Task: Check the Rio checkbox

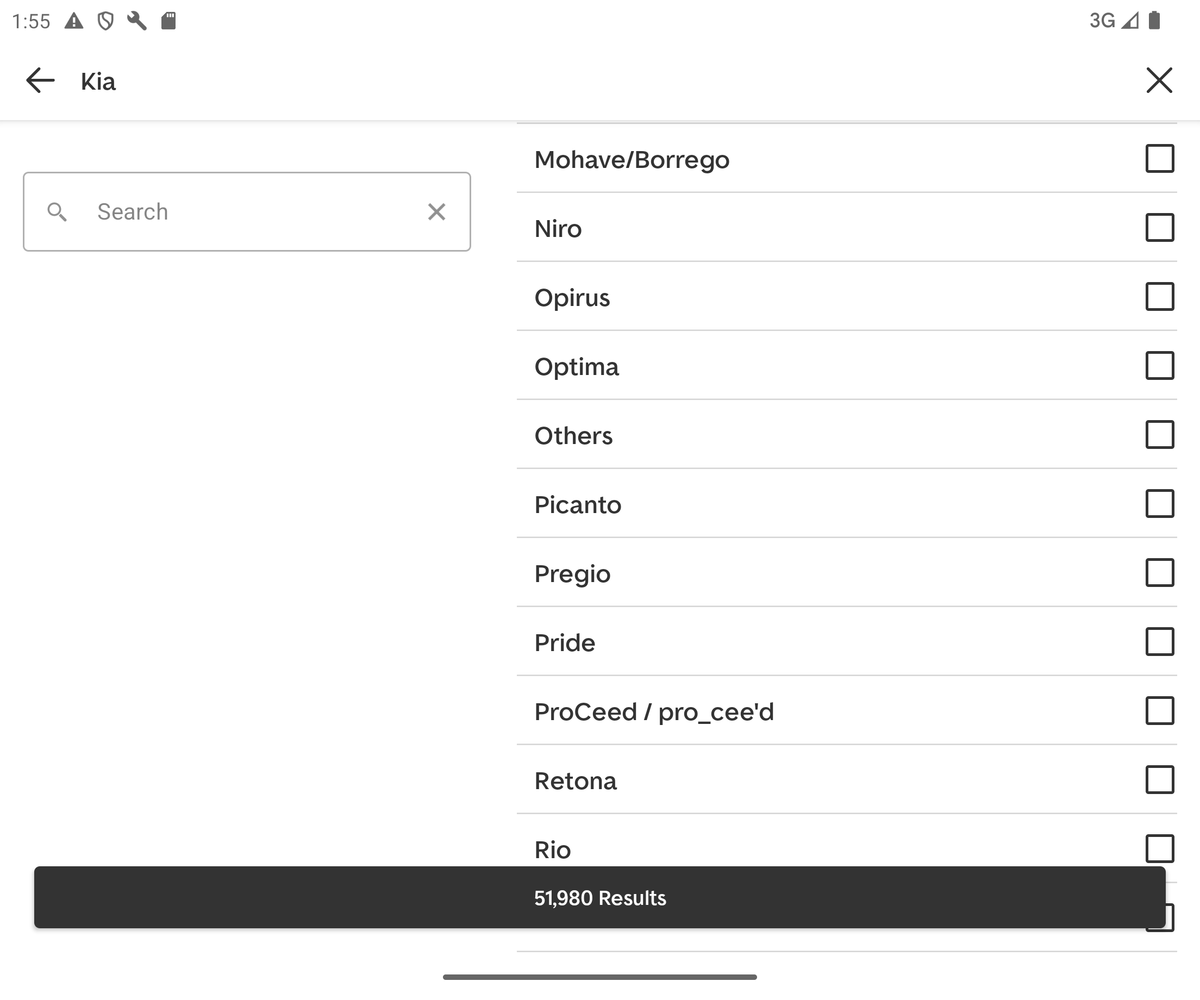Action: 1159,848
